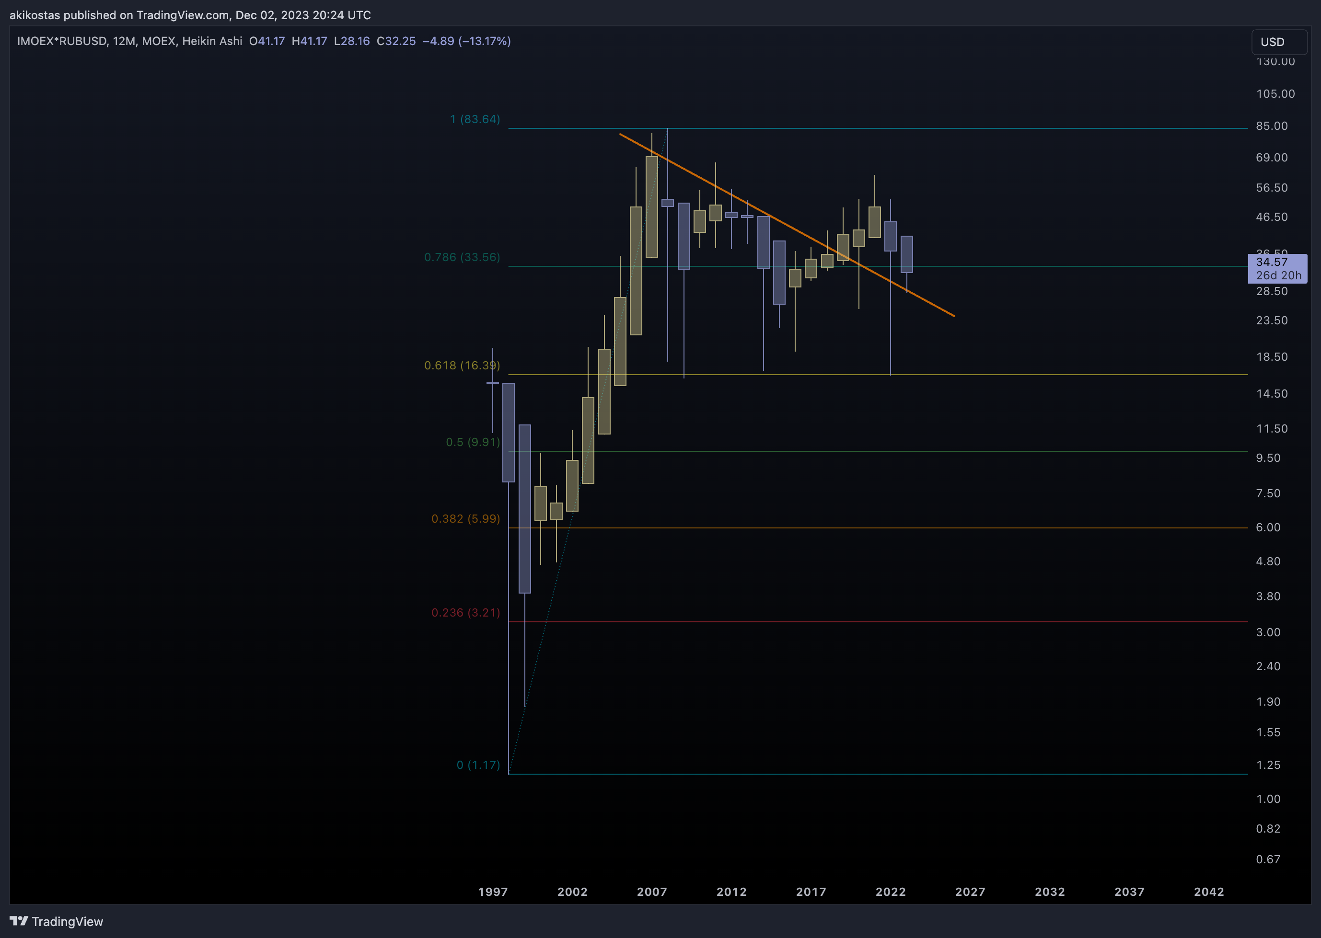Click the countdown text '26d 20h'
Viewport: 1321px width, 938px height.
[1278, 275]
